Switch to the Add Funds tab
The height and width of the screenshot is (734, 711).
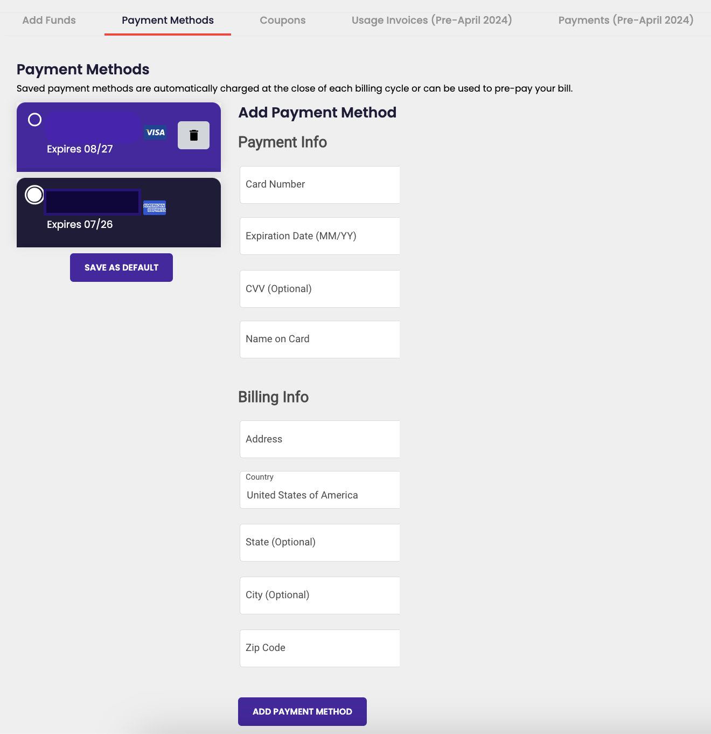click(x=49, y=20)
